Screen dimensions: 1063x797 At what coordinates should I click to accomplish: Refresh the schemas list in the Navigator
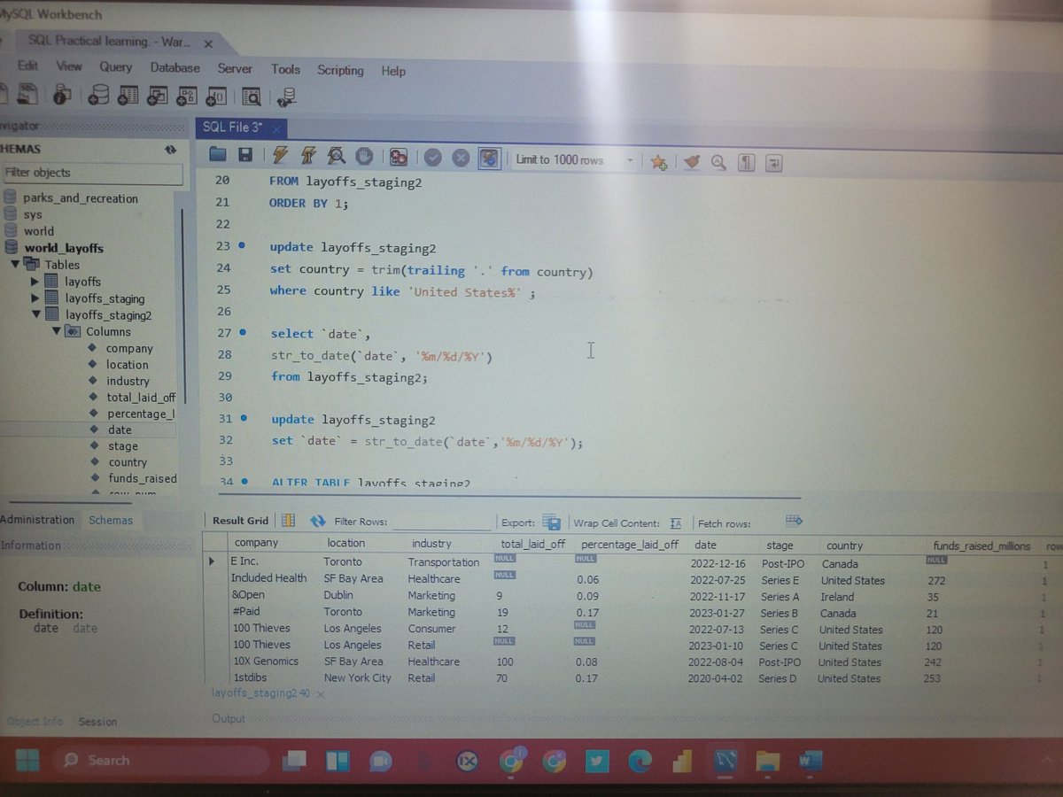coord(171,150)
